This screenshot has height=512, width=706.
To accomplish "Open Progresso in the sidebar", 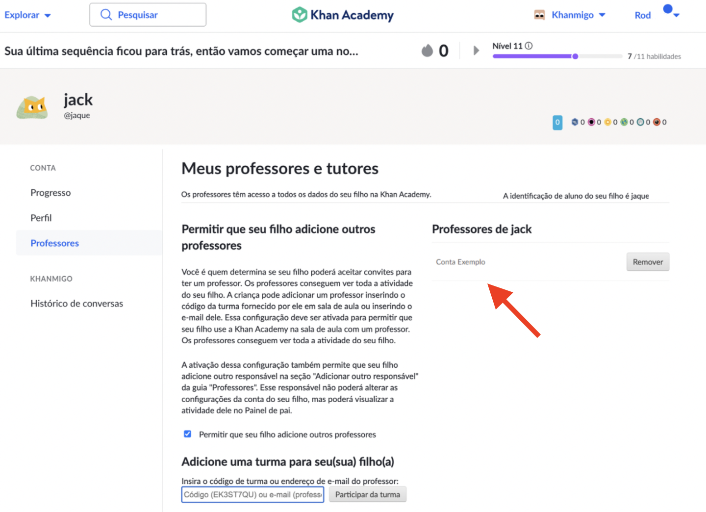I will tap(50, 193).
